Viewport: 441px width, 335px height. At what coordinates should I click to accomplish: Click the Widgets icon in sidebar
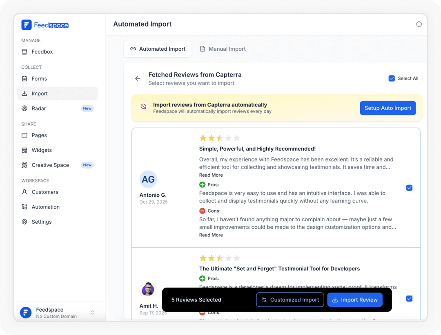(24, 150)
